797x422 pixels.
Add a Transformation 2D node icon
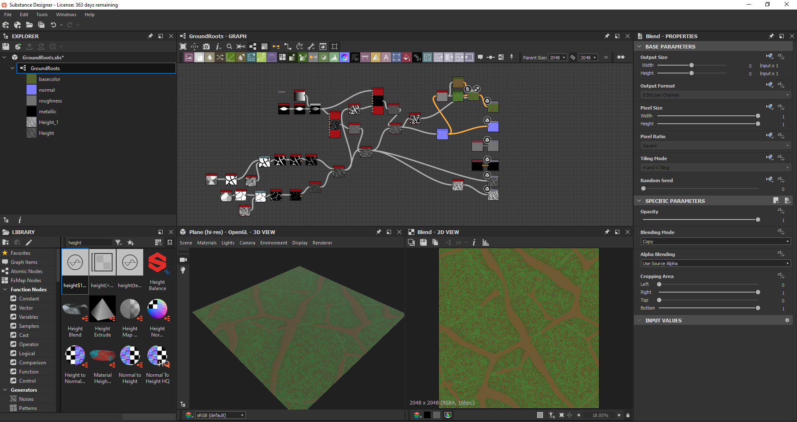point(396,57)
